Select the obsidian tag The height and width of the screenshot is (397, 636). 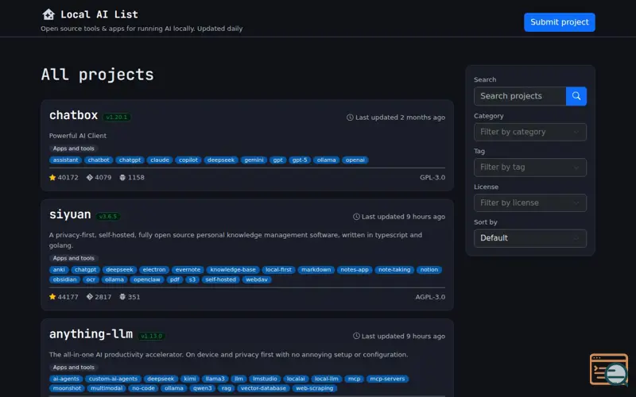click(x=64, y=279)
